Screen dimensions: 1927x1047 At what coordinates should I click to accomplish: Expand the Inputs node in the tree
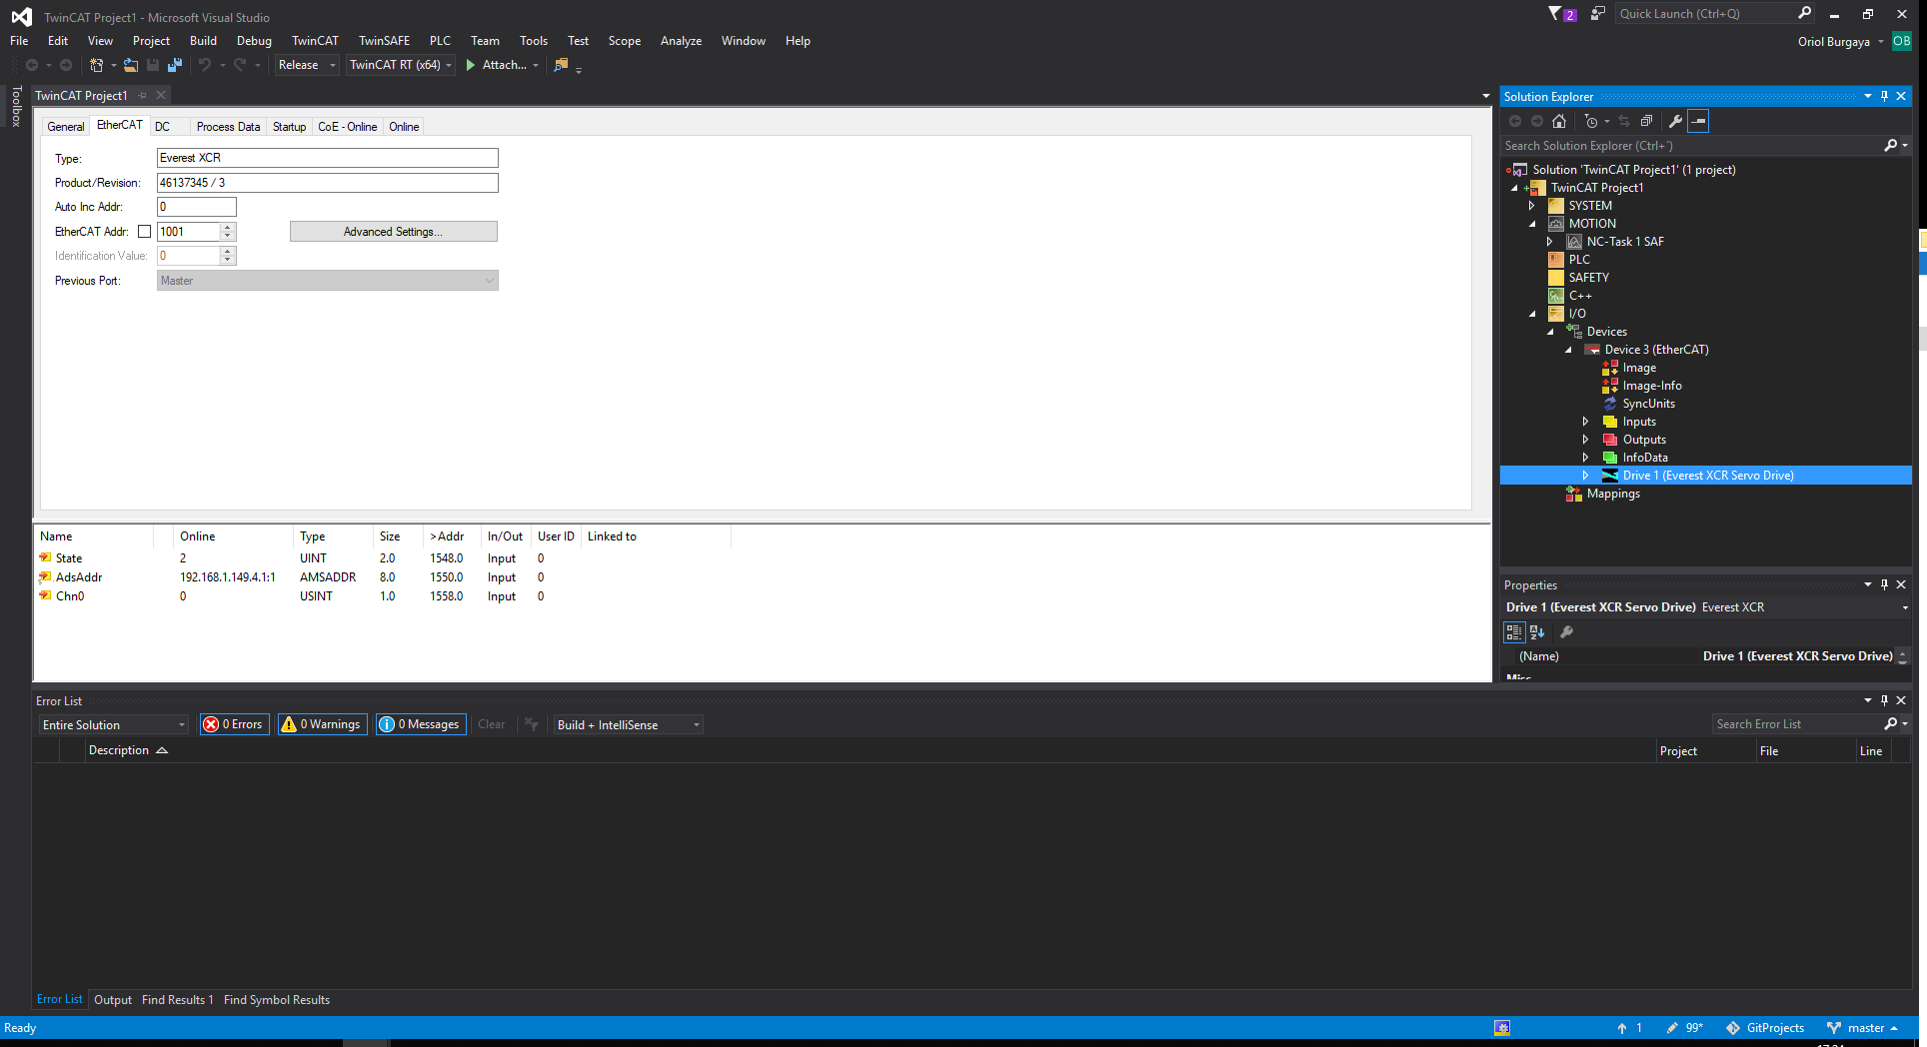1585,422
